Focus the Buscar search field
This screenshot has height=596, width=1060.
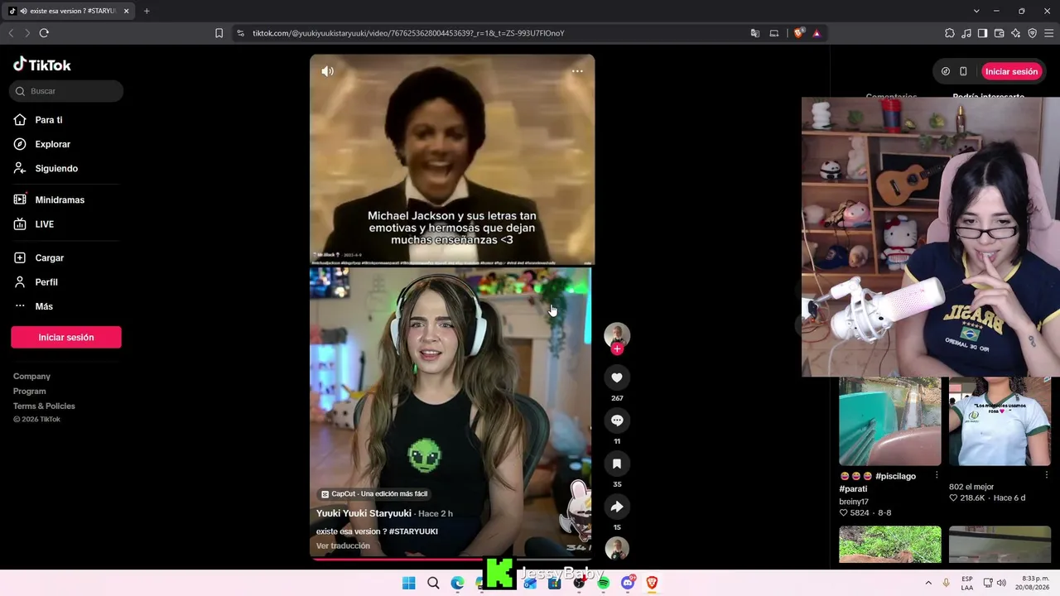pyautogui.click(x=66, y=91)
